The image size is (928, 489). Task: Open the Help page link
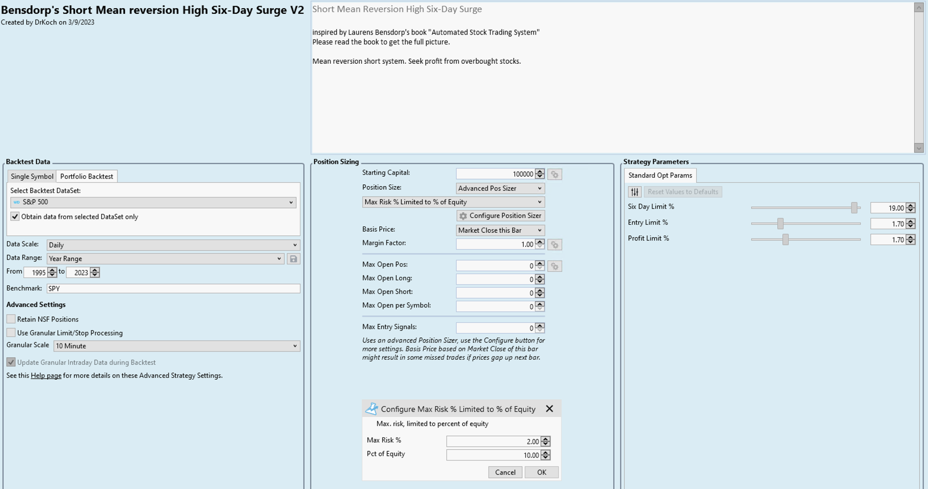pyautogui.click(x=46, y=376)
